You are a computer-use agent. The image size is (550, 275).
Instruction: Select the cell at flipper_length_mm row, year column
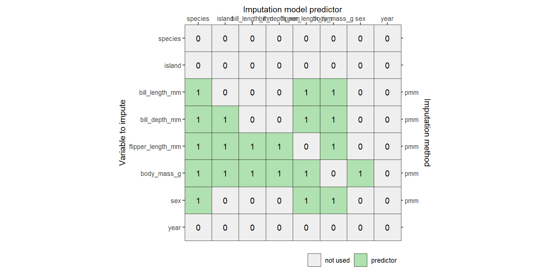tap(387, 146)
